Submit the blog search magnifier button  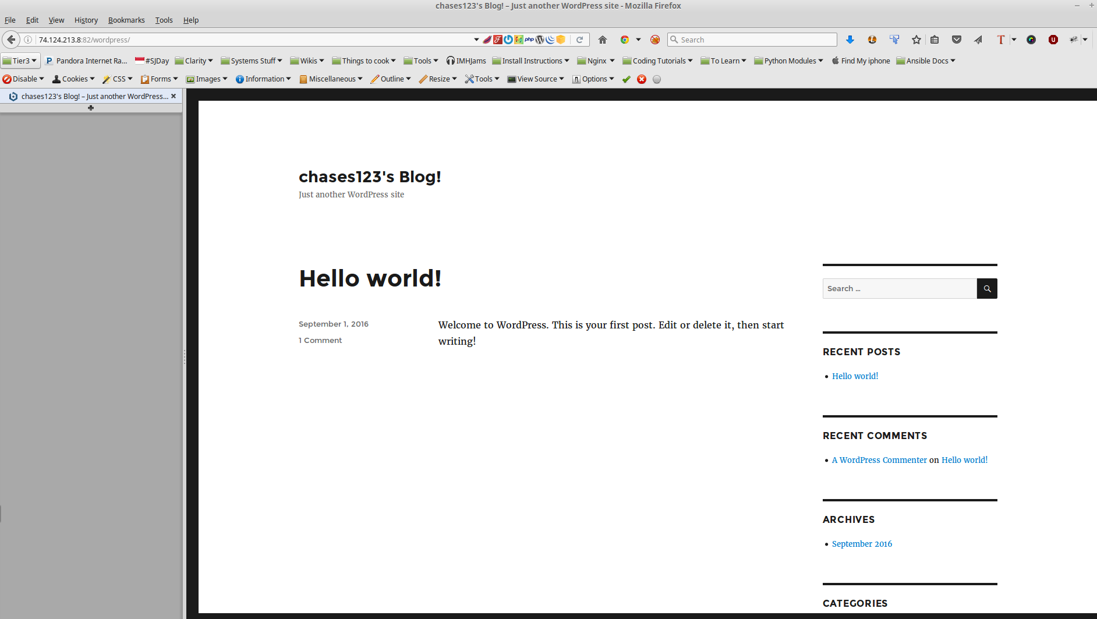click(987, 288)
